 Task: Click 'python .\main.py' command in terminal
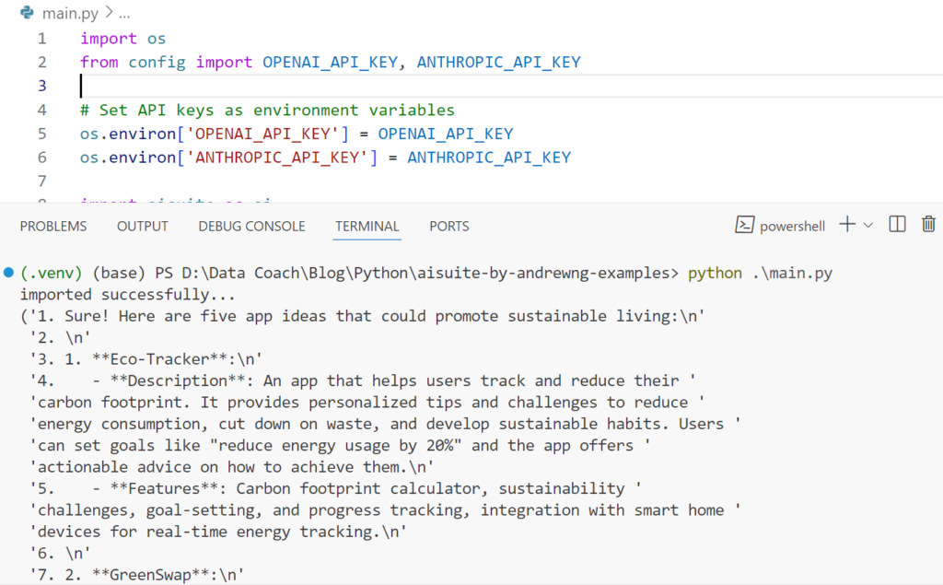pyautogui.click(x=760, y=274)
